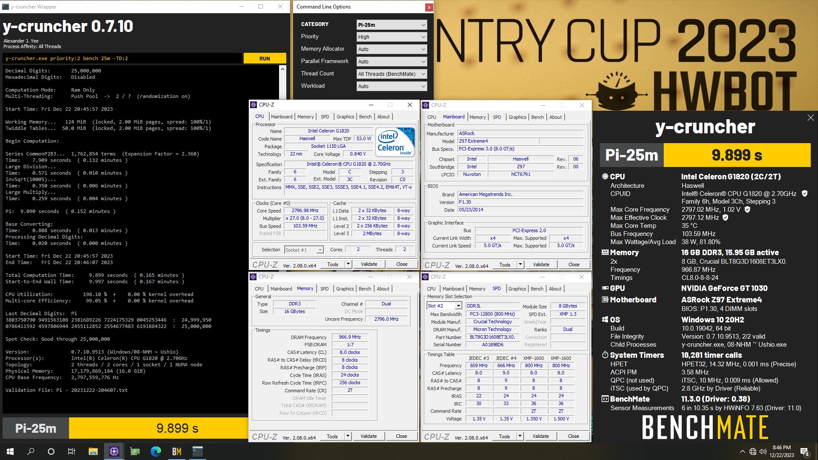This screenshot has width=818, height=460.
Task: Click the System Timers clock icon
Action: point(605,355)
